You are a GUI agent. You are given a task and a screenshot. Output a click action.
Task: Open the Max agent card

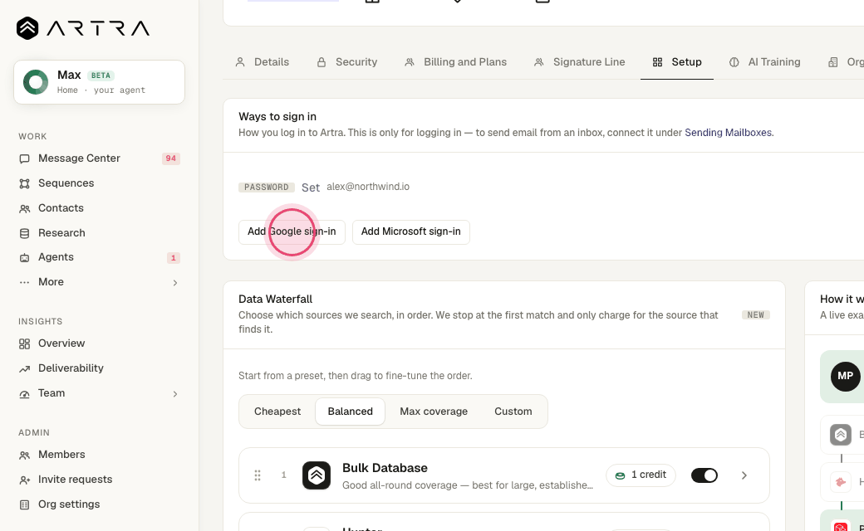tap(99, 82)
